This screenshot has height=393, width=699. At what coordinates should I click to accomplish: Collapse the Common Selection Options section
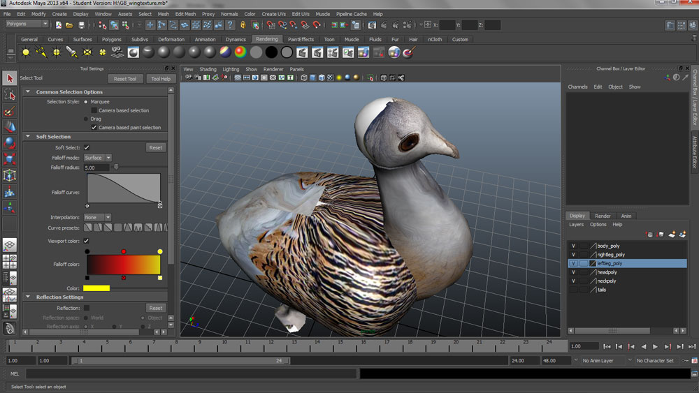(x=28, y=92)
